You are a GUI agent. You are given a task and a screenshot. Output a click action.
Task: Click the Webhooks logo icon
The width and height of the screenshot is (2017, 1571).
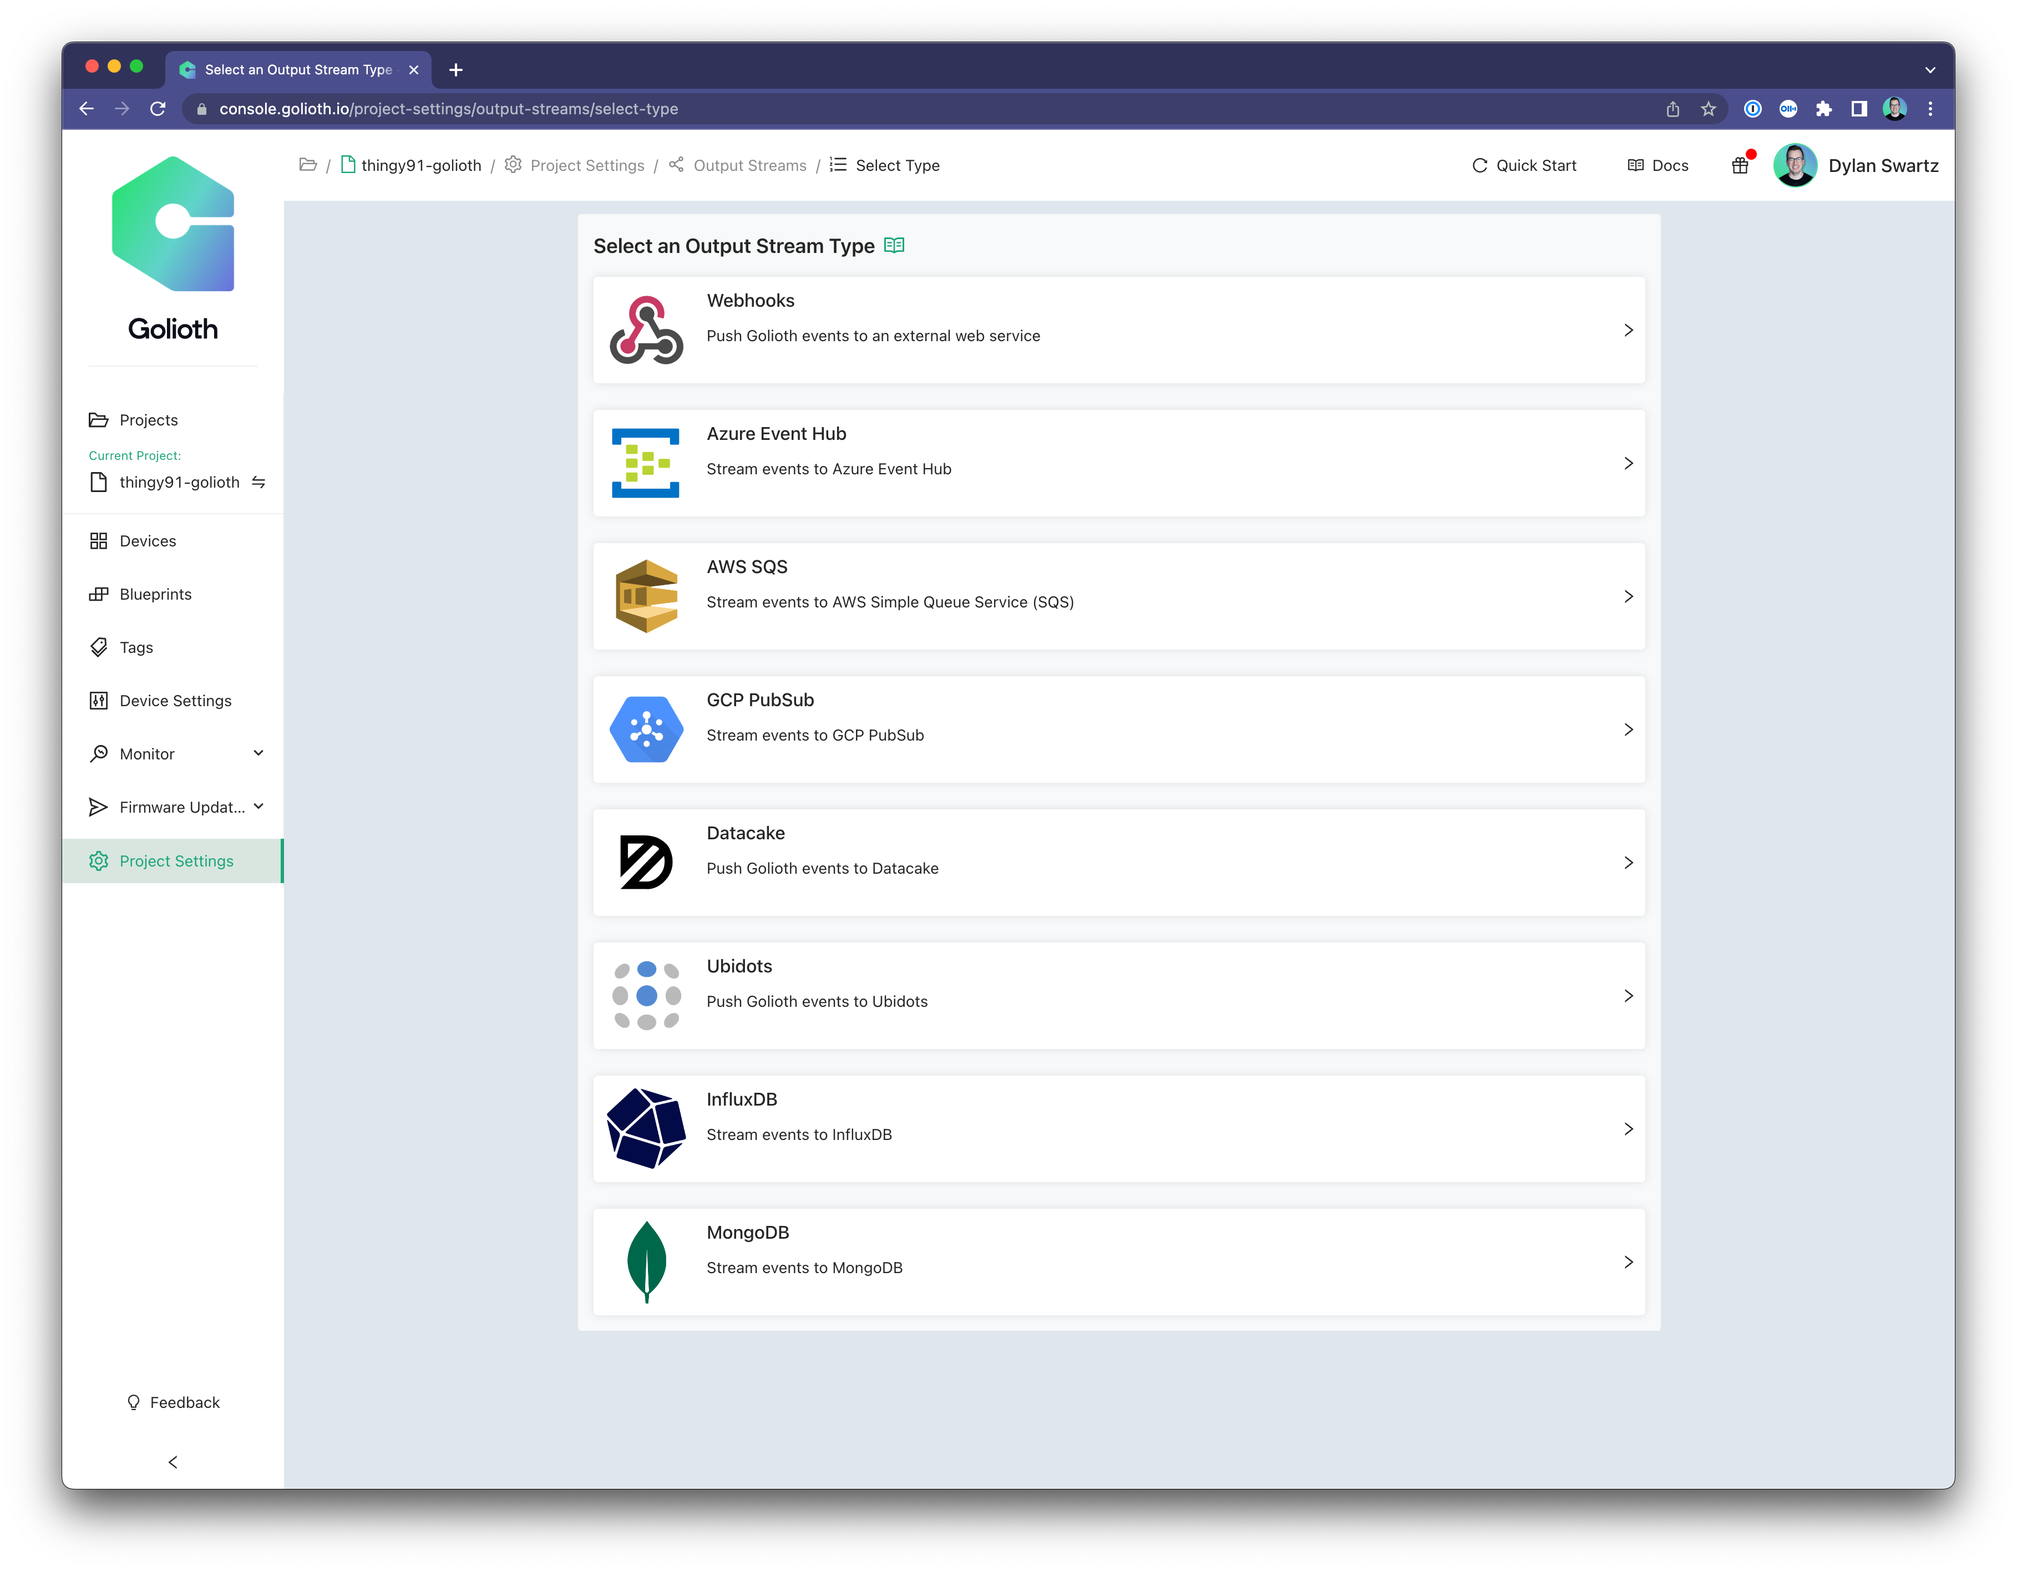[x=646, y=330]
